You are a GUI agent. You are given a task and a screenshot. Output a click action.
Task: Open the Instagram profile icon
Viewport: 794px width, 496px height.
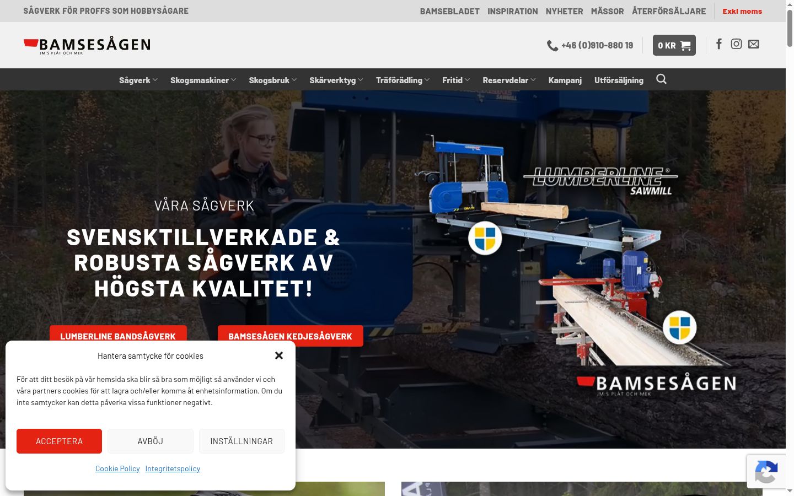point(736,44)
